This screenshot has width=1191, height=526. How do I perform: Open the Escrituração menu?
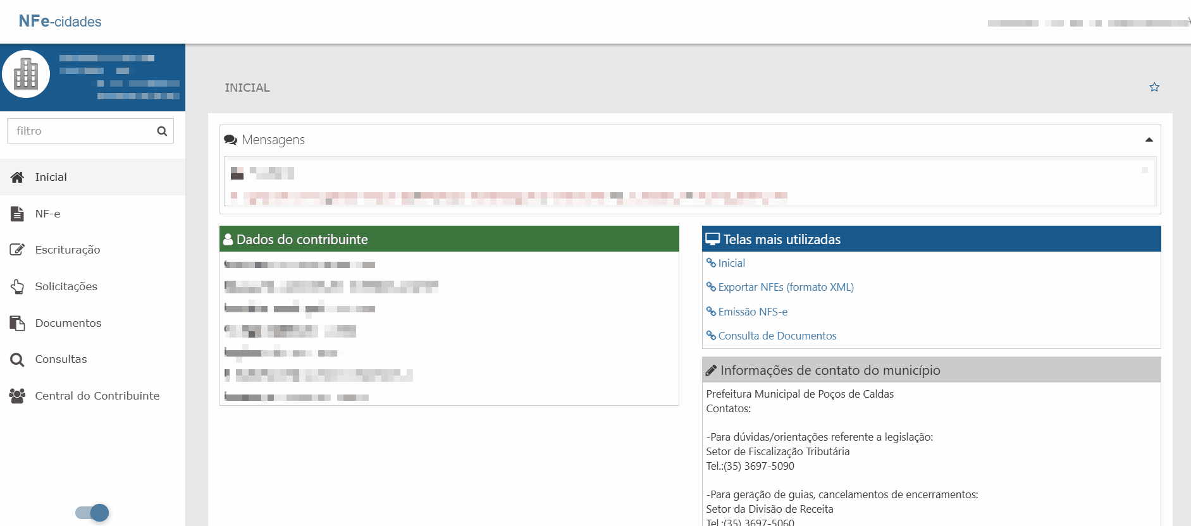click(92, 250)
